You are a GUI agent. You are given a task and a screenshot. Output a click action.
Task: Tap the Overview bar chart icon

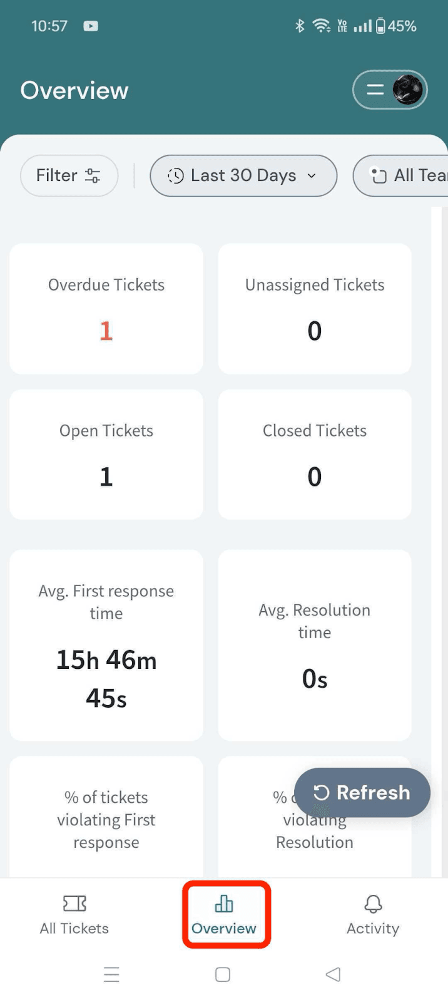click(224, 903)
